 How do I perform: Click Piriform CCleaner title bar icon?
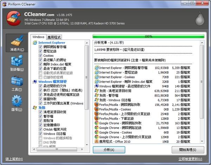[5, 4]
